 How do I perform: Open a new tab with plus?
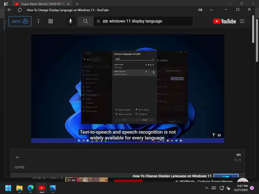(x=77, y=4)
